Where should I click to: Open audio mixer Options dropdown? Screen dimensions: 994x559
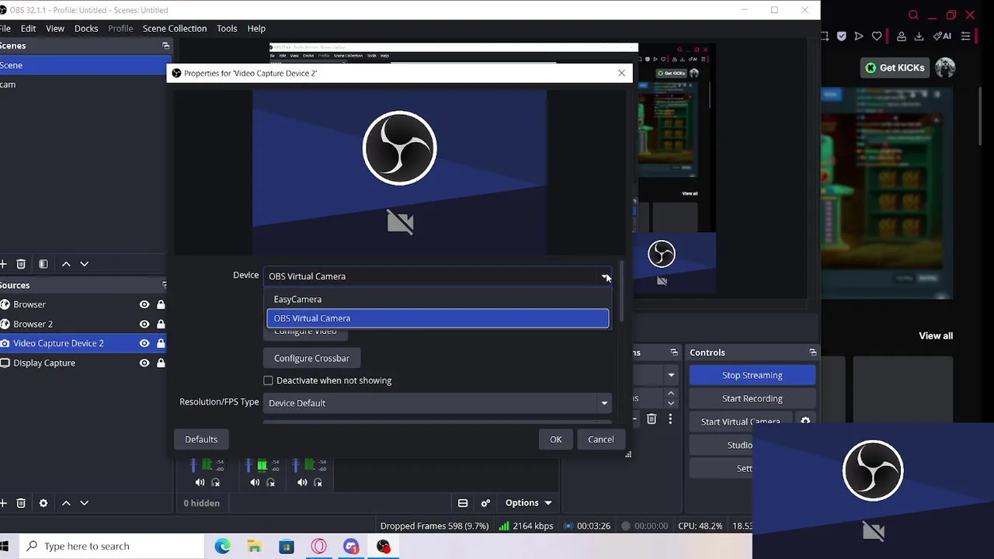point(528,503)
